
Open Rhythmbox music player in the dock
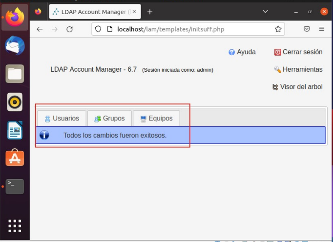15,102
